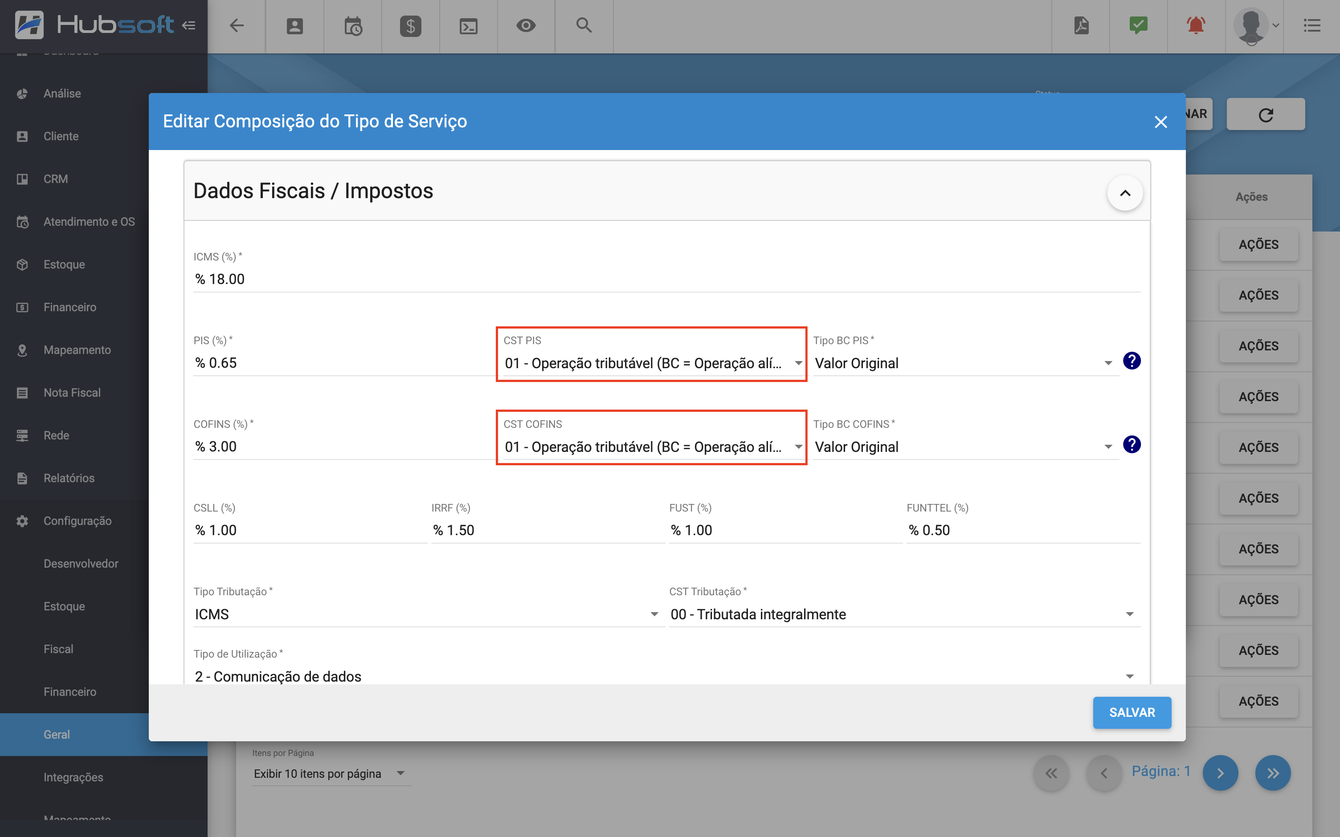Open the Tipo BC COFINS dropdown
Viewport: 1340px width, 837px height.
tap(965, 447)
